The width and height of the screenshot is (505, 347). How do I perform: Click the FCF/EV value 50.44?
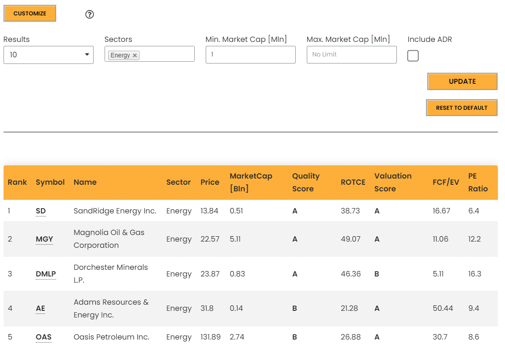(443, 308)
